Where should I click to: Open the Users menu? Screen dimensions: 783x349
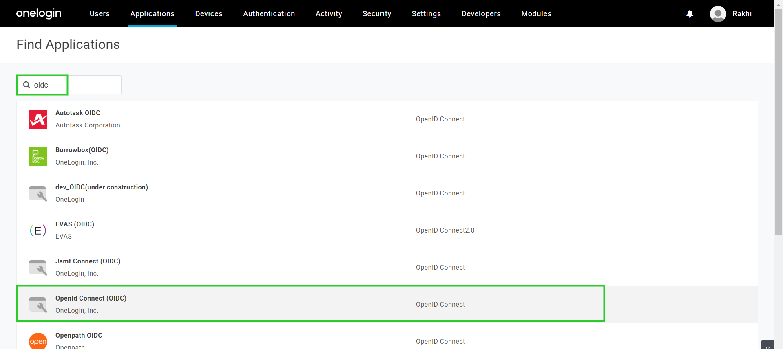tap(100, 14)
